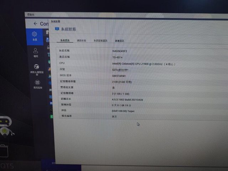Select the 系統 gear icon in sidebar
The width and height of the screenshot is (228, 171).
(x=35, y=34)
